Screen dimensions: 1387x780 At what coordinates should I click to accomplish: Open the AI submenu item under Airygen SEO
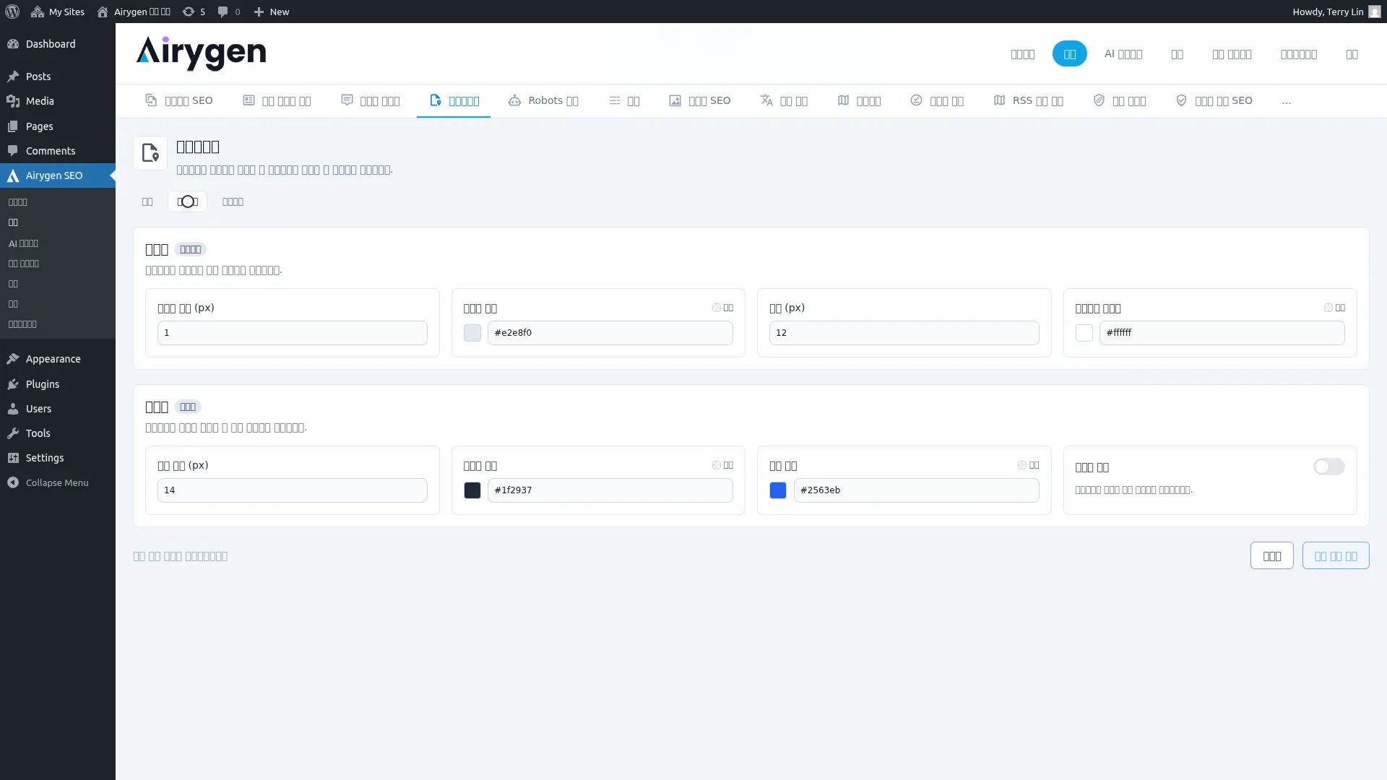click(x=23, y=243)
